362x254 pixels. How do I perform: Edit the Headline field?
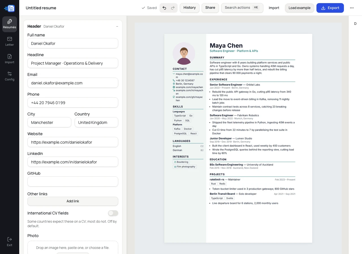[73, 63]
